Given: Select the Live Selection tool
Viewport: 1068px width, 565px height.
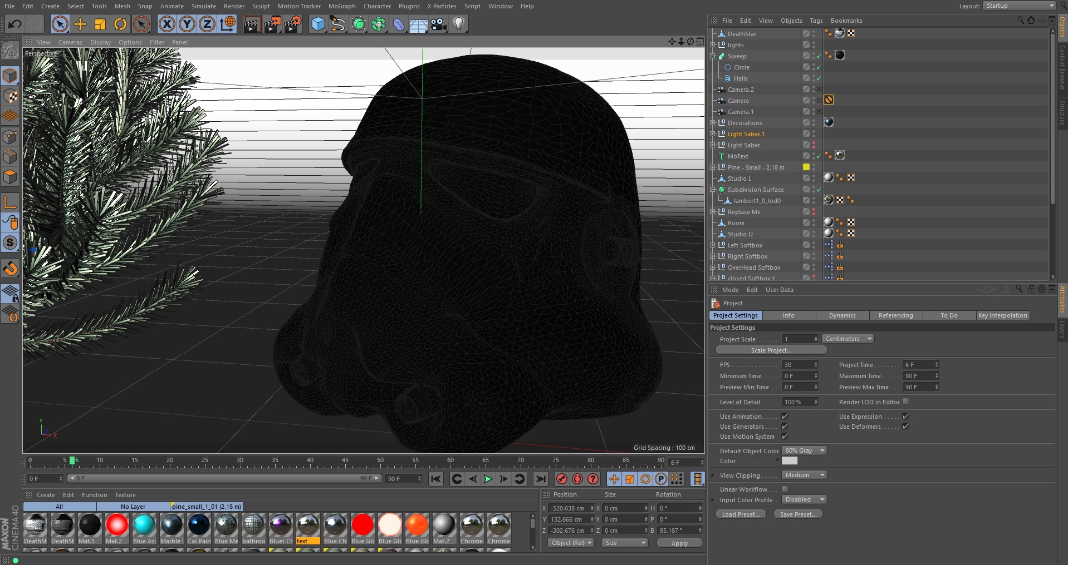Looking at the screenshot, I should click(60, 24).
